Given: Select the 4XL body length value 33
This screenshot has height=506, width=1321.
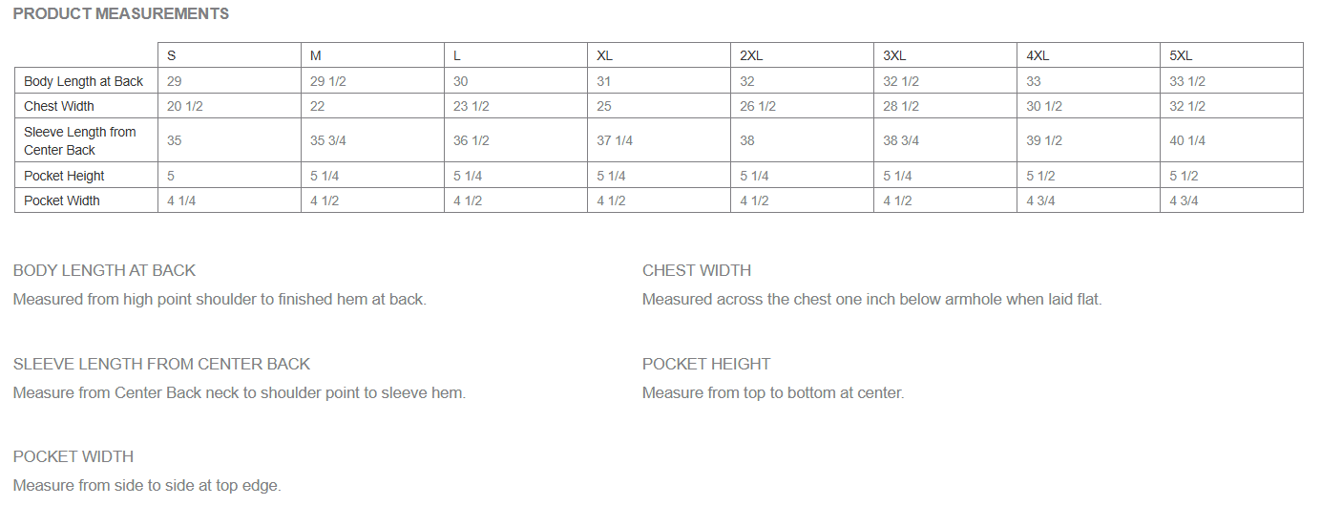Looking at the screenshot, I should point(1034,81).
